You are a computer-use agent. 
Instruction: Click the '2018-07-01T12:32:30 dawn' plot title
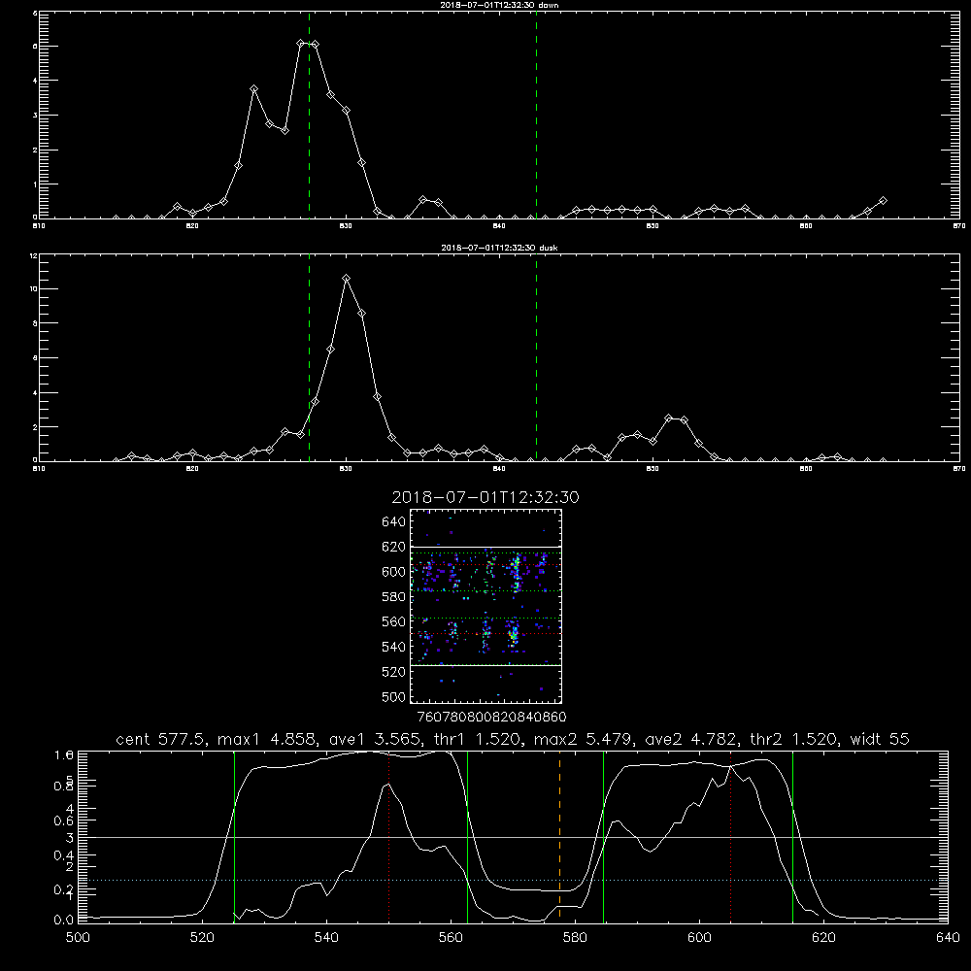pos(499,4)
